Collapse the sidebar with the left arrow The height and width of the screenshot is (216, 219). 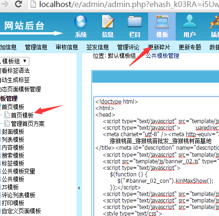[x=79, y=188]
